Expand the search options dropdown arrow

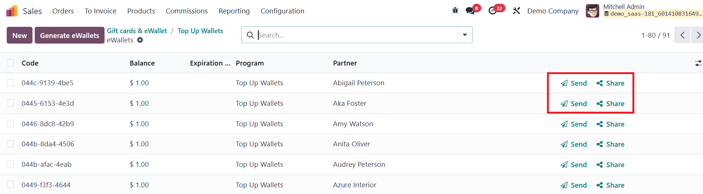coord(465,35)
